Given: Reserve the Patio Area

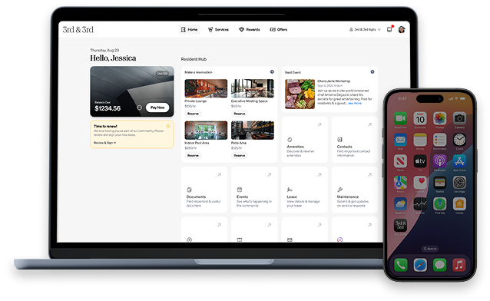Looking at the screenshot, I should click(240, 155).
